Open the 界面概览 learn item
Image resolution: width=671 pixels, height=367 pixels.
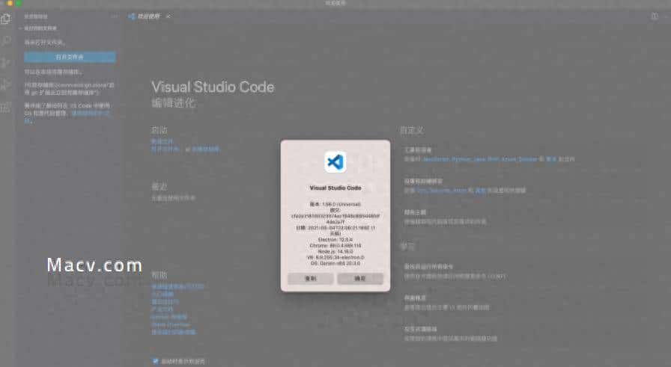pos(415,297)
